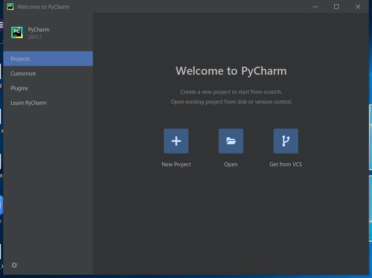Click the PyCharm logo in sidebar
The image size is (372, 278).
(x=17, y=32)
